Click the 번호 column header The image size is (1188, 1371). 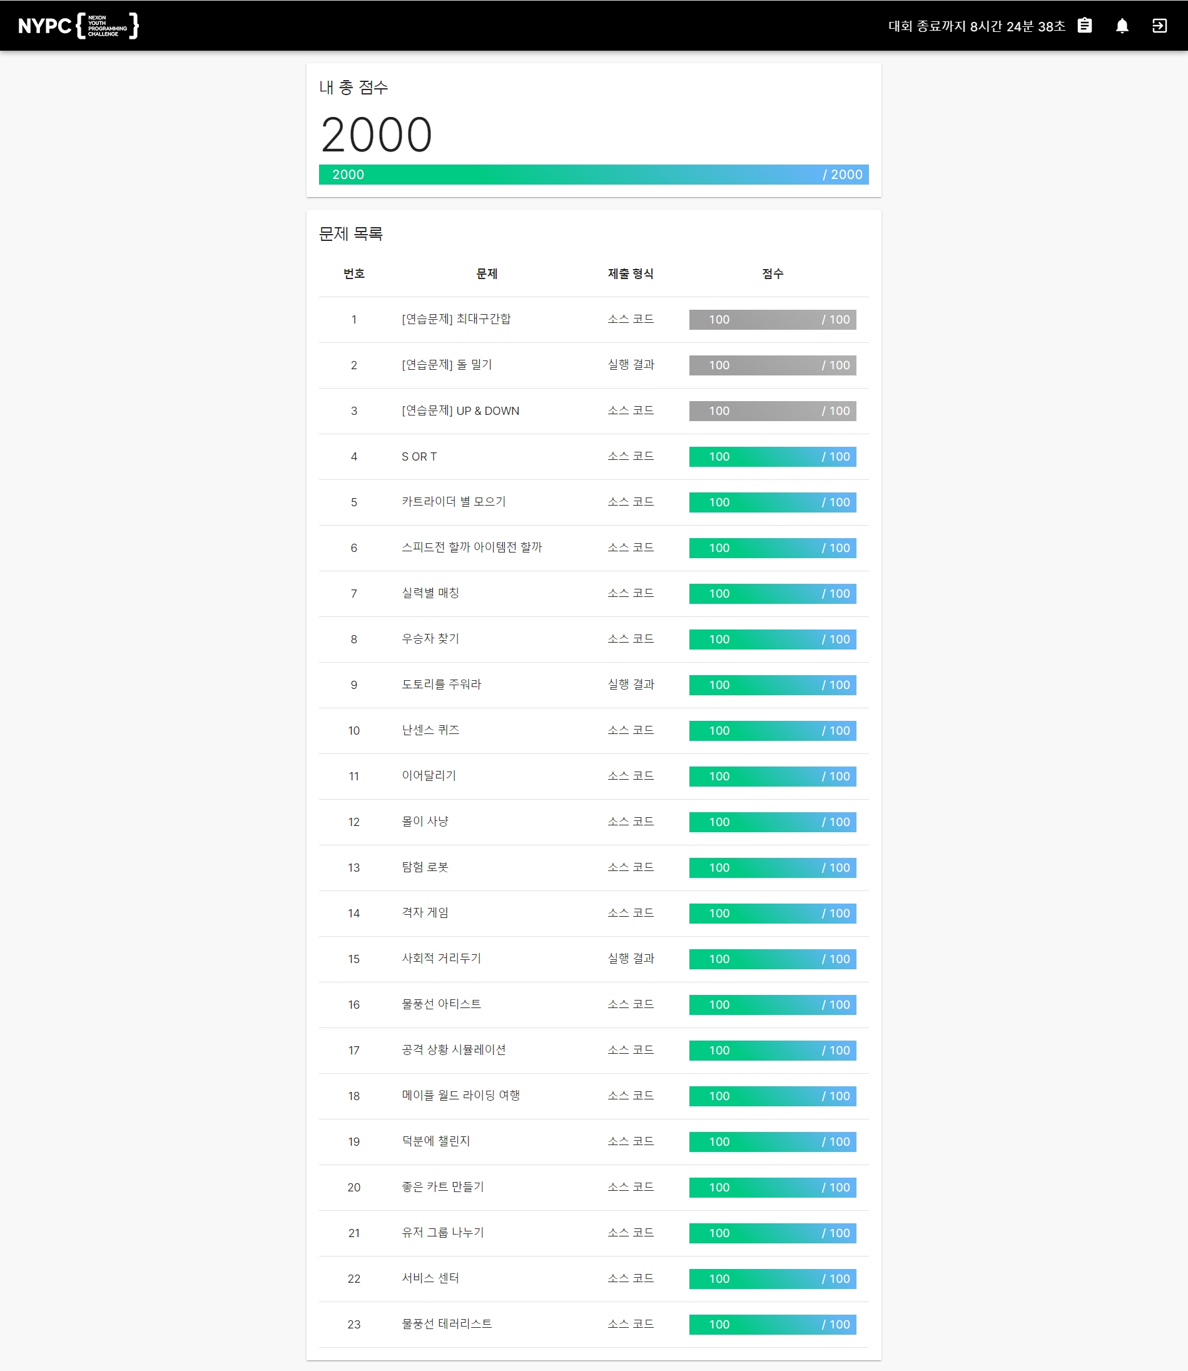(x=353, y=274)
